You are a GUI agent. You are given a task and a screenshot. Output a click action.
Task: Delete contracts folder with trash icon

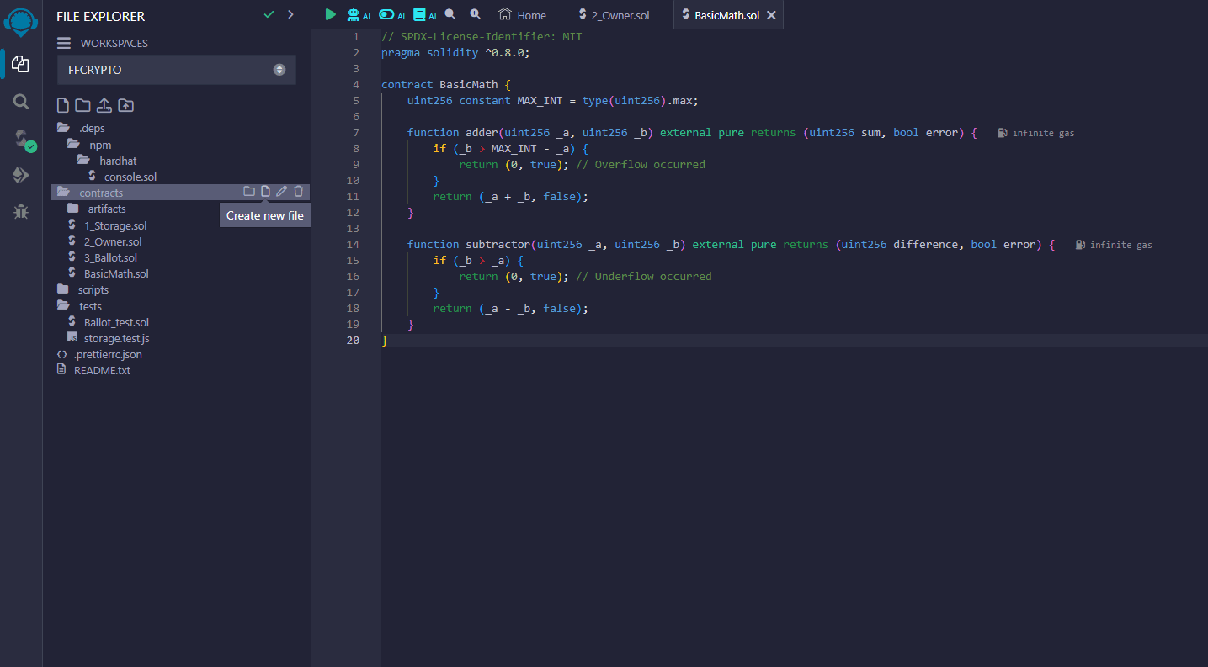tap(298, 192)
